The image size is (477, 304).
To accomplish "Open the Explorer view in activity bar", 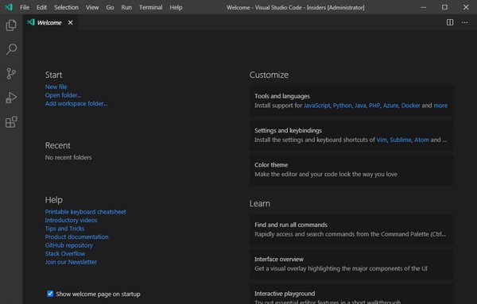I will (11, 25).
